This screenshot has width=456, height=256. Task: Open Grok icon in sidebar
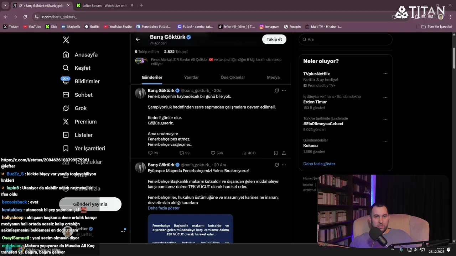tap(66, 108)
